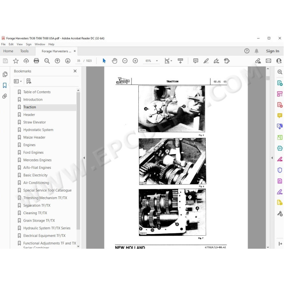Zoom out with minus circle

[125, 61]
